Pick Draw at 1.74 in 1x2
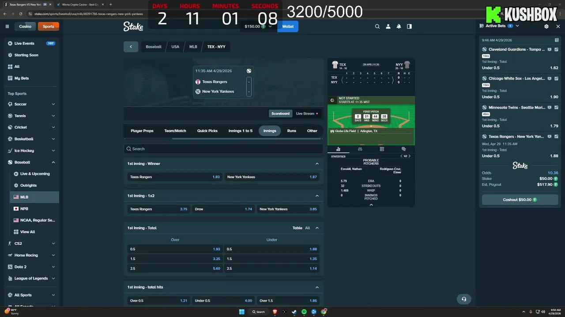 [223, 209]
